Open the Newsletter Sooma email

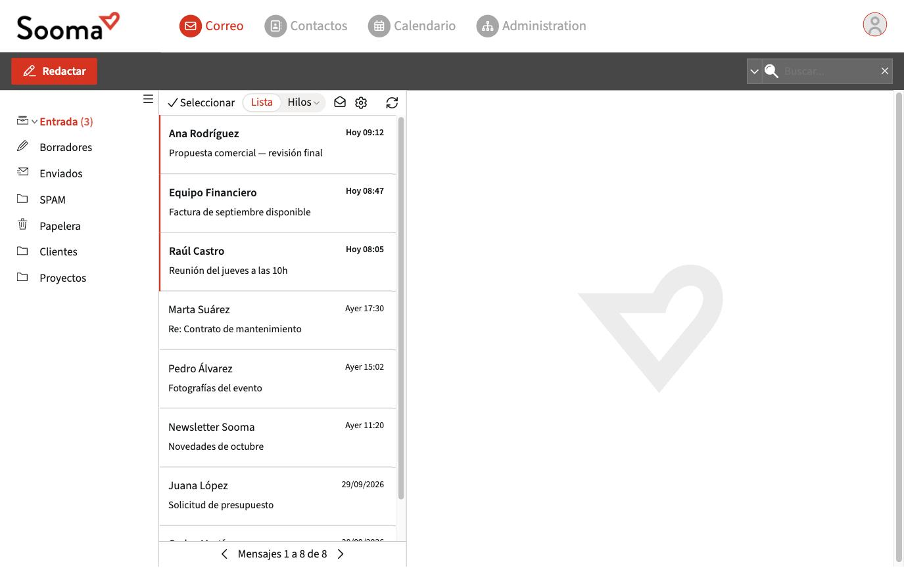(278, 438)
